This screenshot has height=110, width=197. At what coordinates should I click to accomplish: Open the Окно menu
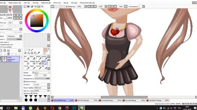(x=74, y=3)
